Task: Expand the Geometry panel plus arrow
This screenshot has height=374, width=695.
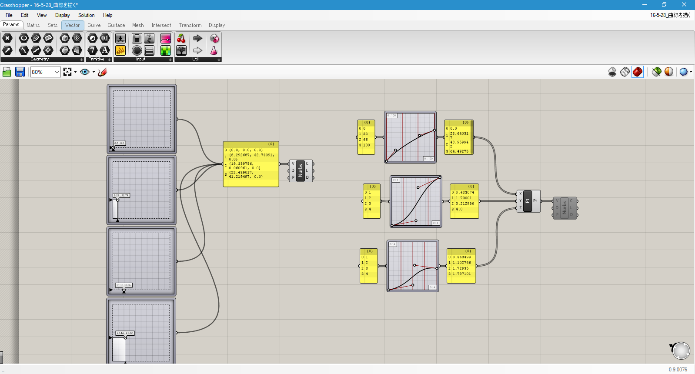Action: tap(81, 60)
